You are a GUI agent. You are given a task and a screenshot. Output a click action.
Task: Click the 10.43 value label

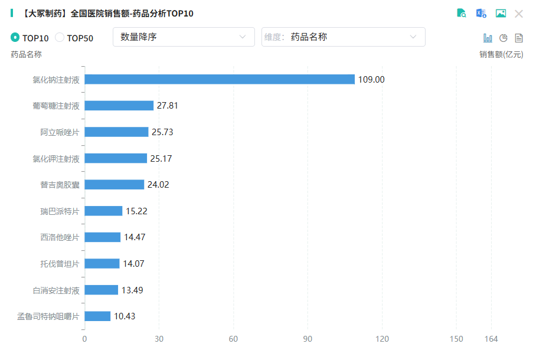[x=125, y=316]
